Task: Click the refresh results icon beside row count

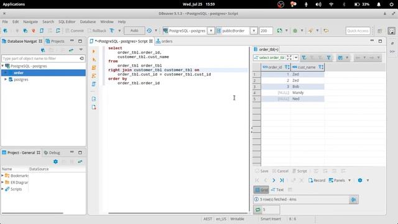Action: (x=258, y=210)
